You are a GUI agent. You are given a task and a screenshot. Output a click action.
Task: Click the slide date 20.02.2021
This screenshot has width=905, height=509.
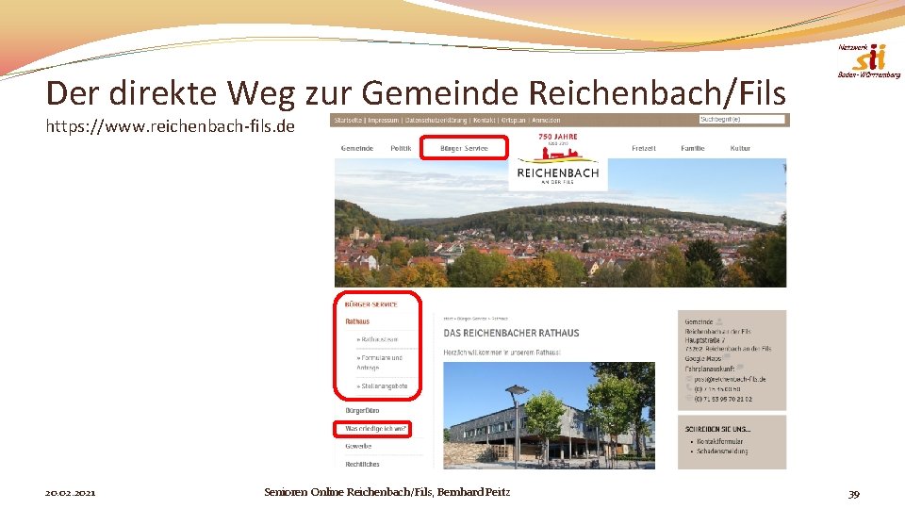click(x=71, y=493)
